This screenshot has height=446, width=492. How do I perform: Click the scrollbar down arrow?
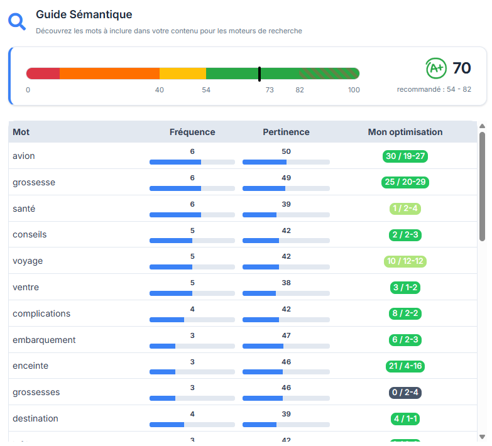[x=483, y=437]
